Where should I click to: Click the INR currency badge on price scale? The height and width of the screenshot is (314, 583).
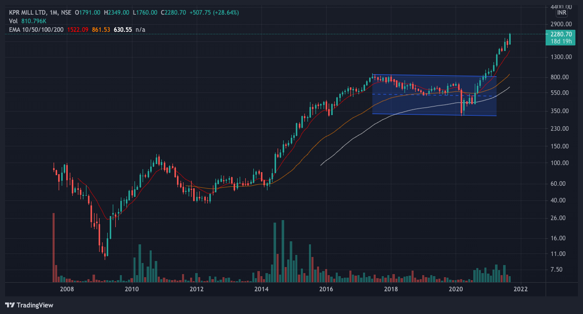561,14
